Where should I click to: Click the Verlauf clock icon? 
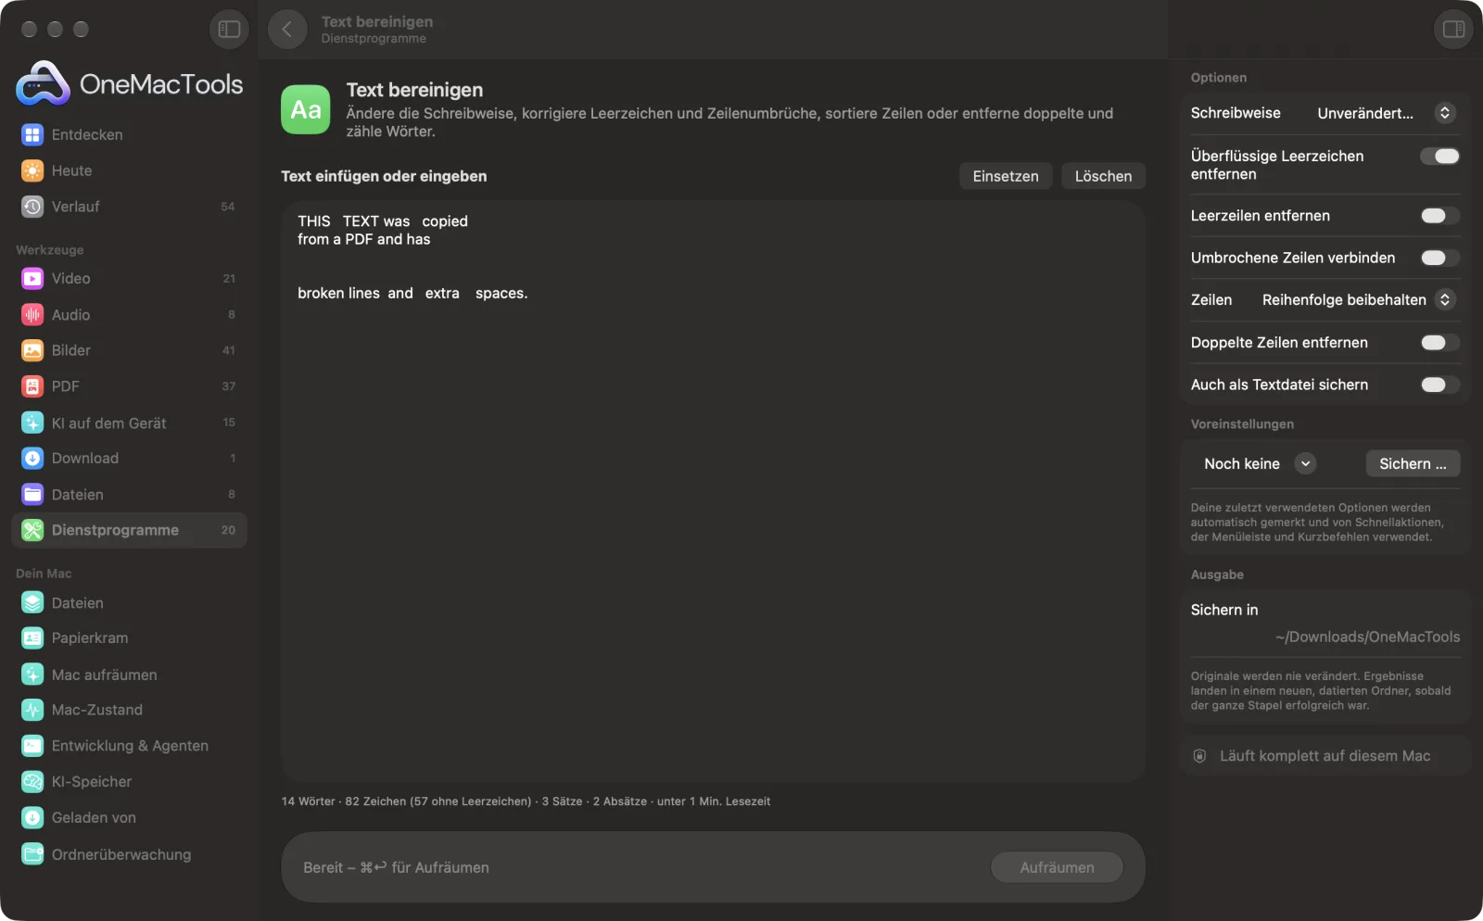(32, 207)
